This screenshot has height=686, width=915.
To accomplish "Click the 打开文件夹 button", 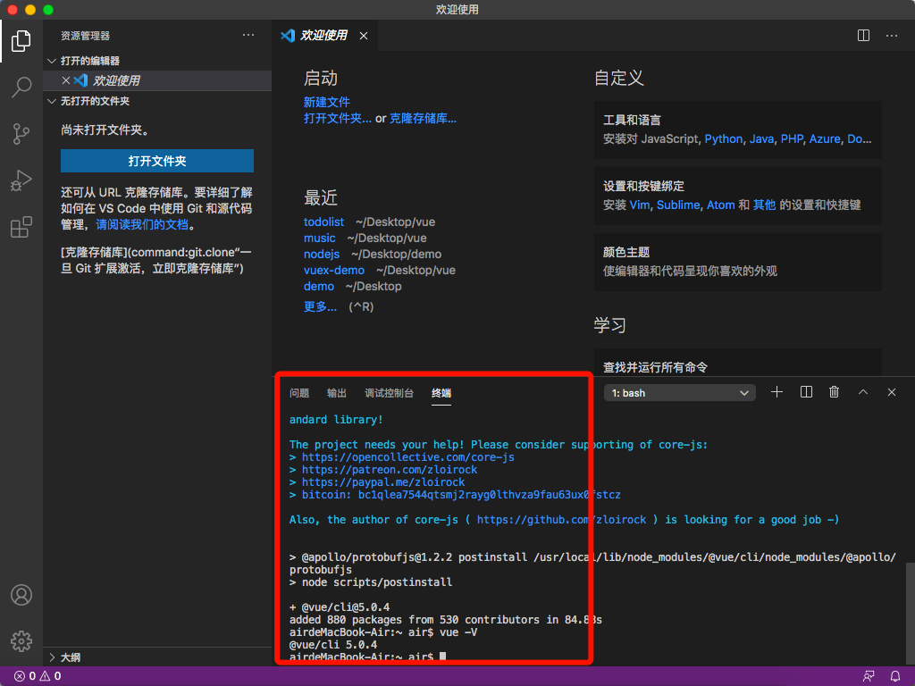I will coord(157,161).
